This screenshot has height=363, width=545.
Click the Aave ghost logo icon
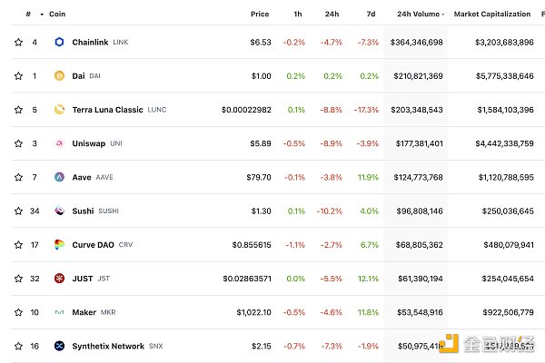point(60,177)
